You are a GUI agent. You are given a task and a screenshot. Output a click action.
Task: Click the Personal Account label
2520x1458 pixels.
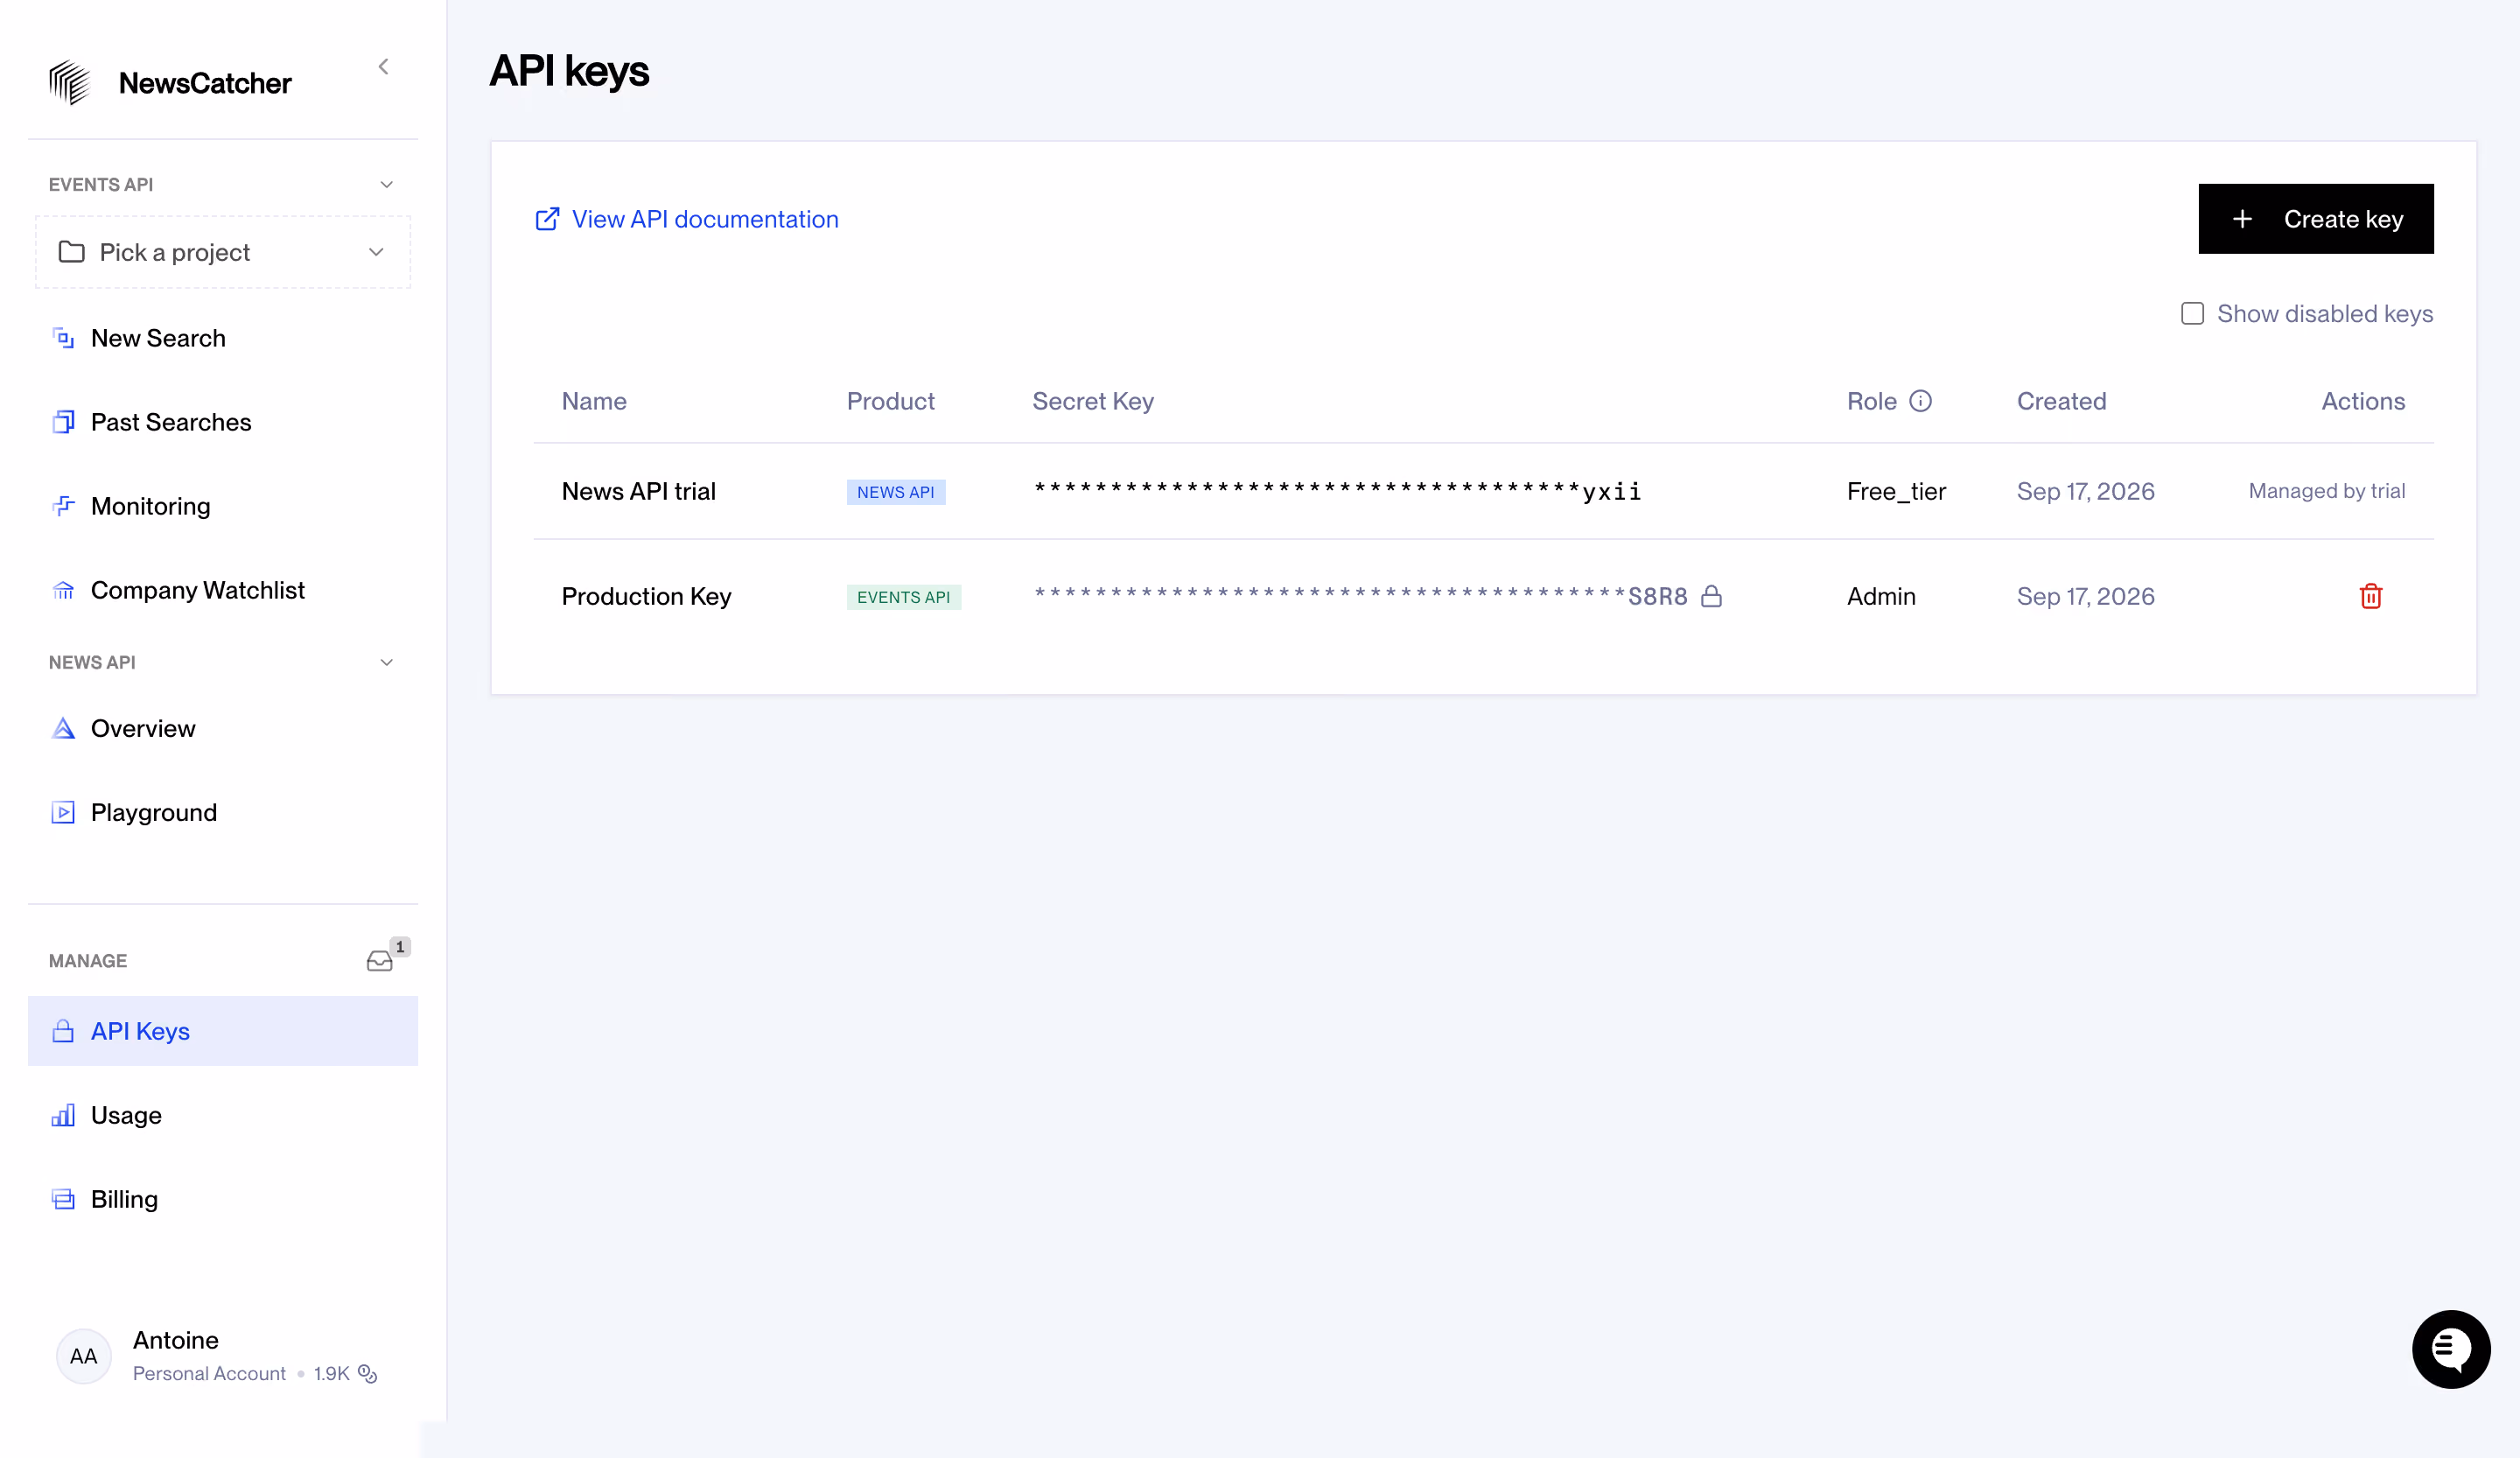click(x=209, y=1374)
